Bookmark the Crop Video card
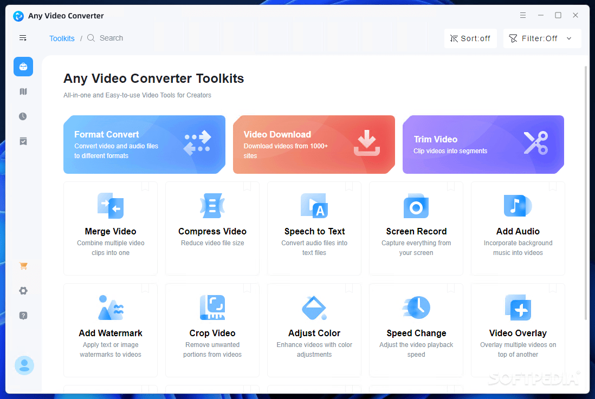Screen dimensions: 595x399 pyautogui.click(x=247, y=288)
